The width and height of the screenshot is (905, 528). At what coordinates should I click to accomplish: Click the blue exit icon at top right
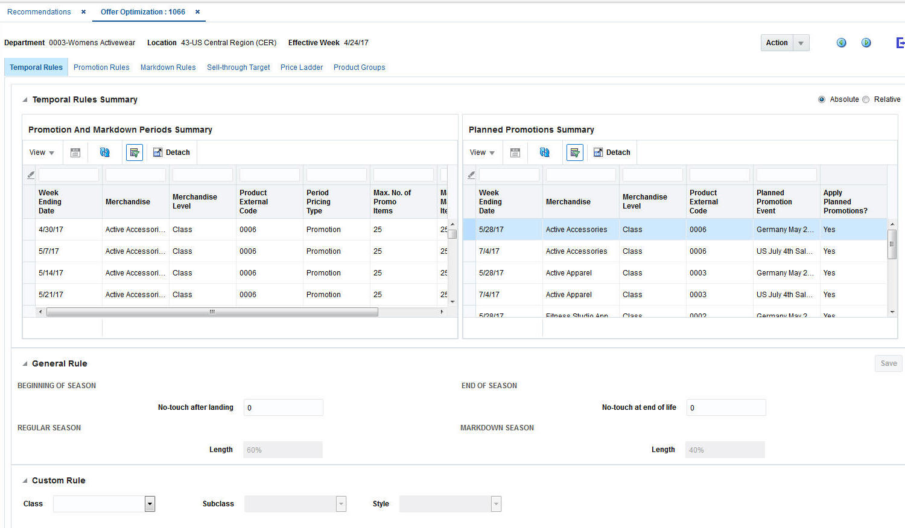(x=900, y=43)
